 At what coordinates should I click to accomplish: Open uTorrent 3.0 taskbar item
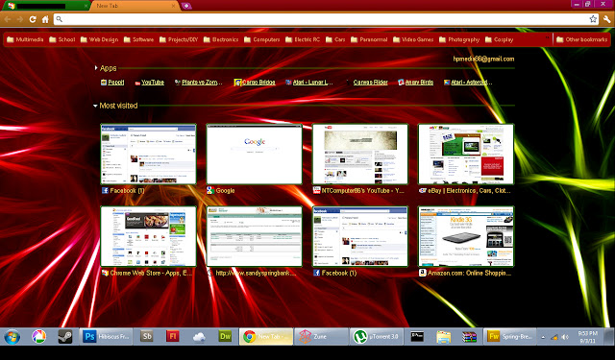(376, 337)
